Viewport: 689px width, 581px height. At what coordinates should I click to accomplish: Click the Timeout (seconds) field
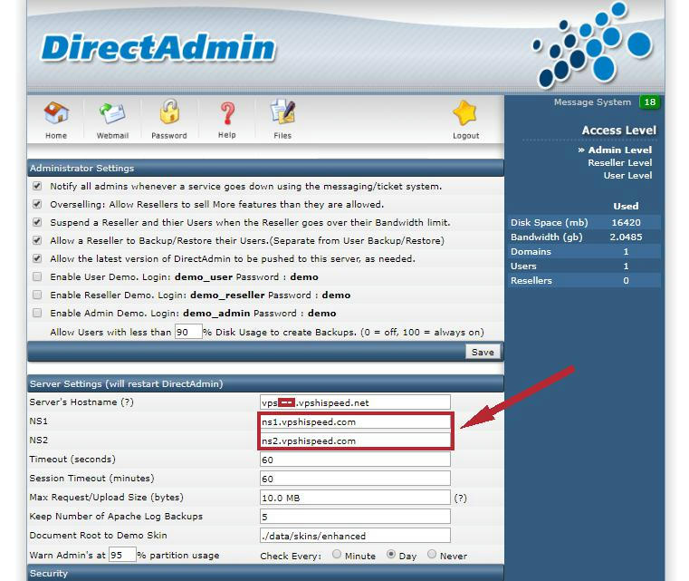pyautogui.click(x=355, y=460)
